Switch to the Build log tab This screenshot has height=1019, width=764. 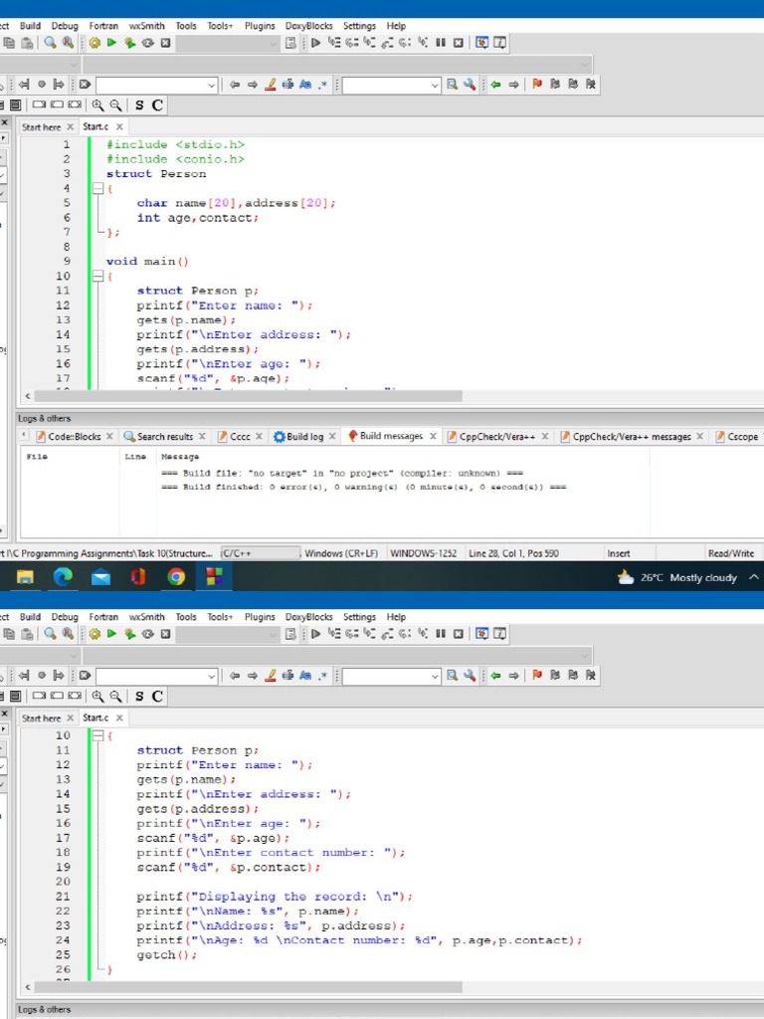304,436
